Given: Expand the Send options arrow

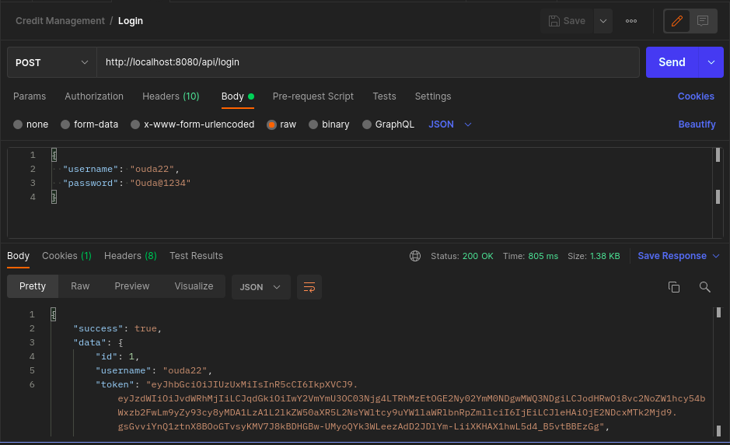Looking at the screenshot, I should tap(711, 62).
